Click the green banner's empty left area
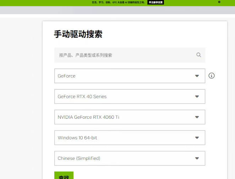The image size is (235, 179). coord(35,2)
